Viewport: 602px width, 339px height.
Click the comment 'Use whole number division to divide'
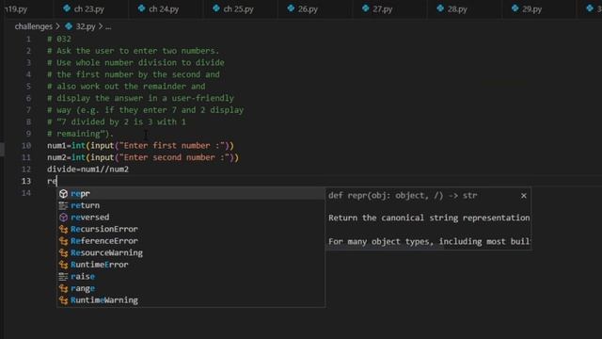point(135,63)
